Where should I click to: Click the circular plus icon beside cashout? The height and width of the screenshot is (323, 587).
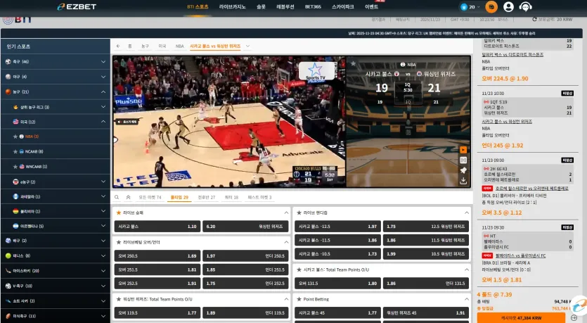click(x=574, y=318)
